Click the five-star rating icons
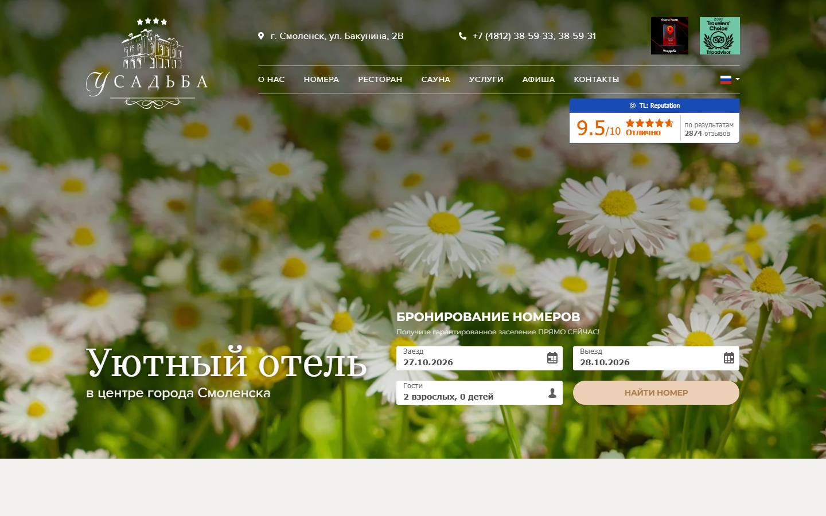This screenshot has height=516, width=826. coord(649,123)
